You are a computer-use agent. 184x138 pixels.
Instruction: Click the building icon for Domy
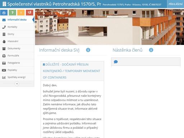(x=4, y=34)
